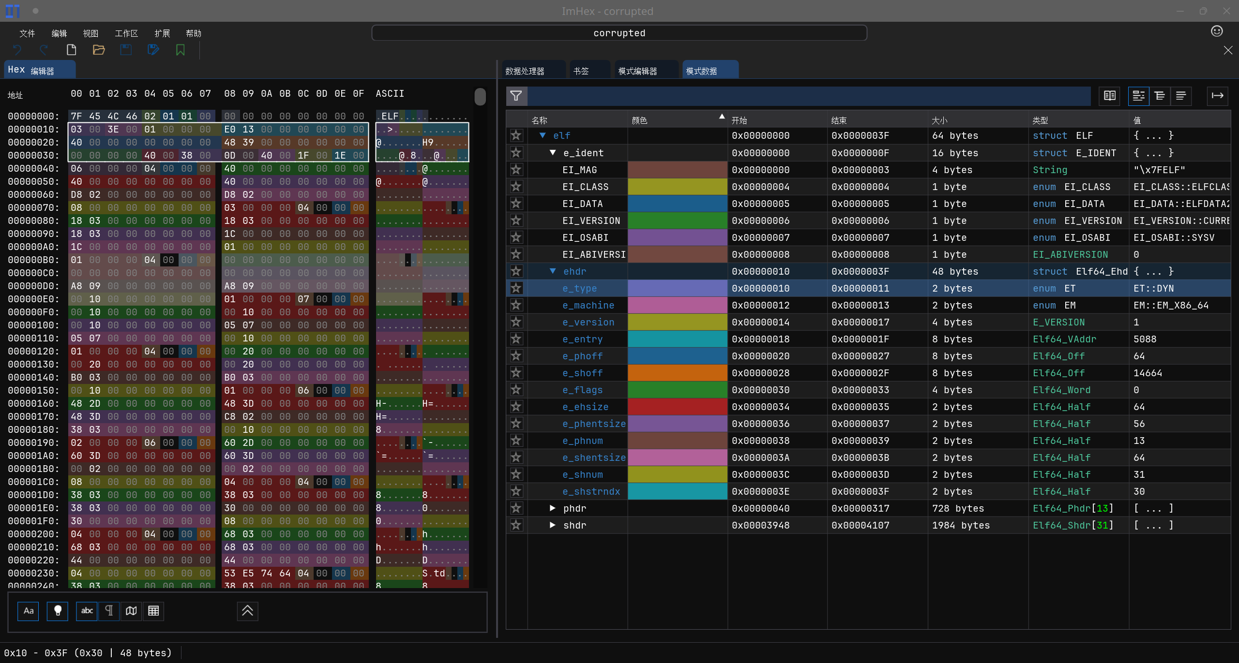Click the bookmark icon in toolbar
This screenshot has width=1239, height=663.
(181, 50)
